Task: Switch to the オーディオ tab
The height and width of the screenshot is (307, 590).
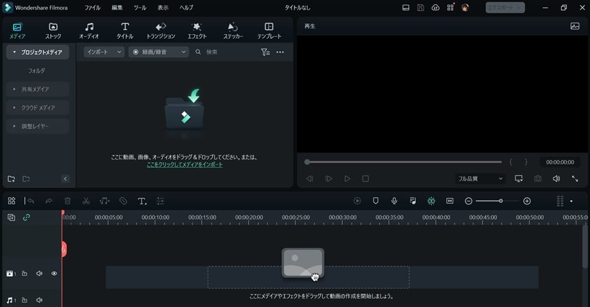Action: pyautogui.click(x=89, y=31)
